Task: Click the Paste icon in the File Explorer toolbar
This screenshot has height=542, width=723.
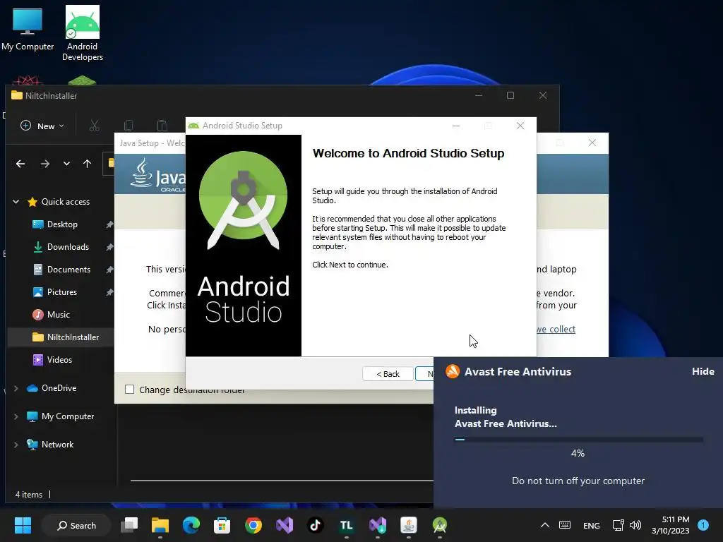Action: click(x=162, y=126)
